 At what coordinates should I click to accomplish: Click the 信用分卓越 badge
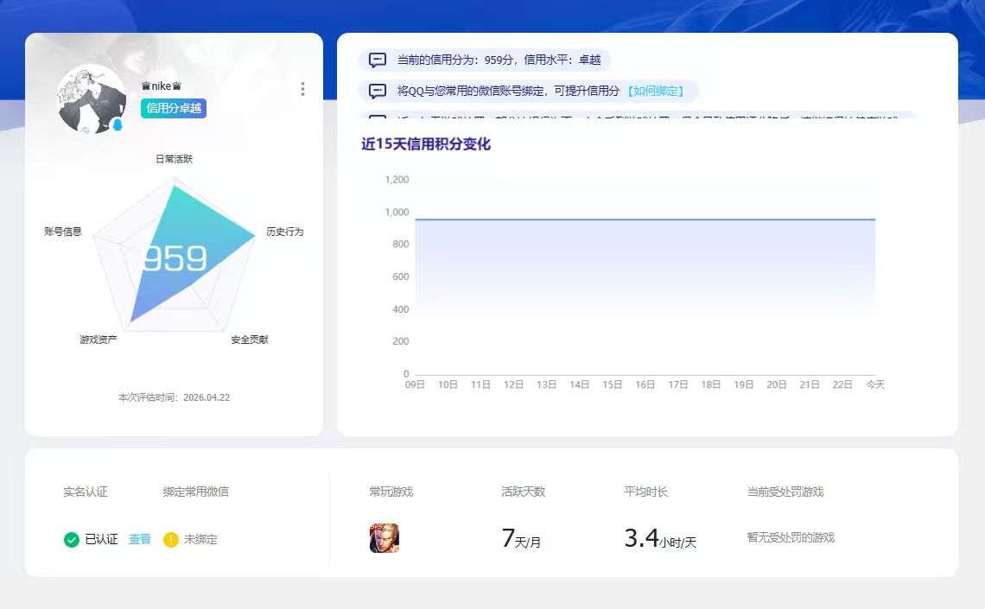(x=174, y=108)
